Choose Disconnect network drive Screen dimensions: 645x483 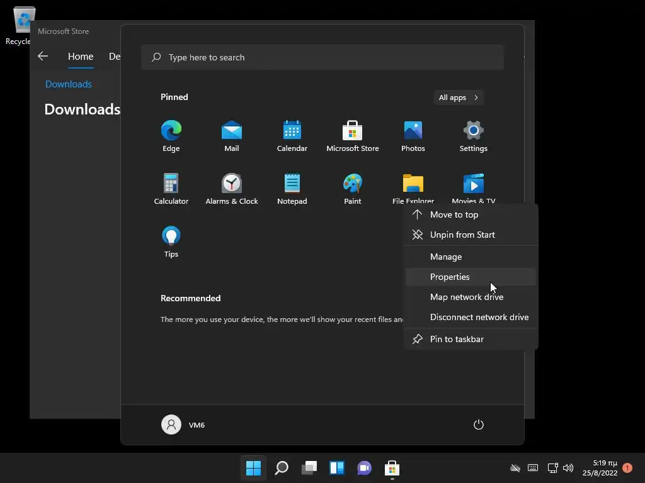471,317
